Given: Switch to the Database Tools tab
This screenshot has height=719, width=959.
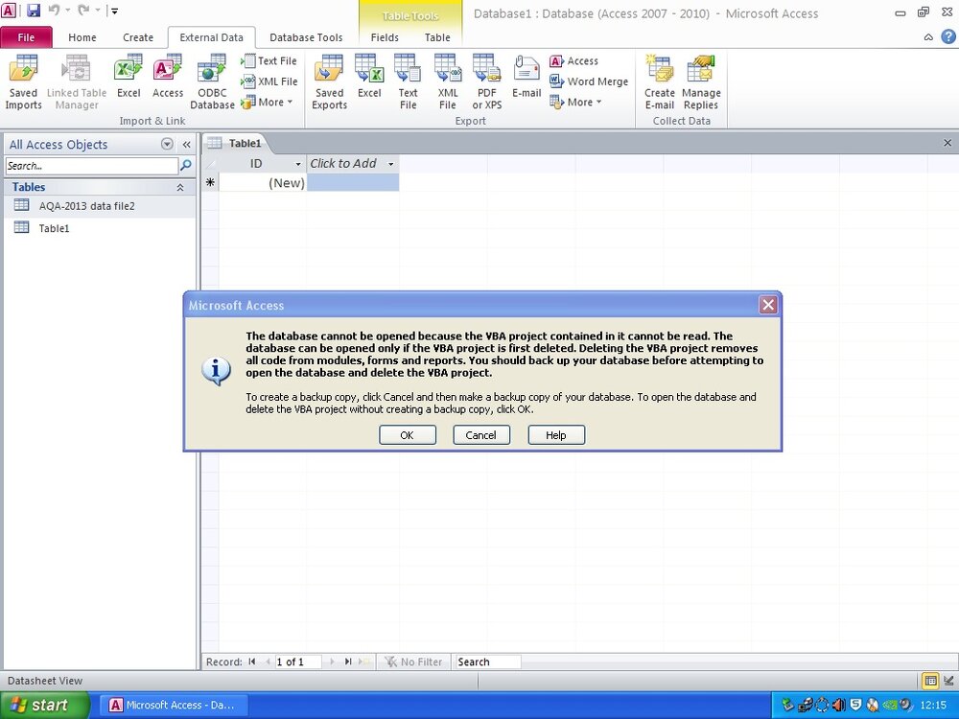Looking at the screenshot, I should click(x=306, y=37).
